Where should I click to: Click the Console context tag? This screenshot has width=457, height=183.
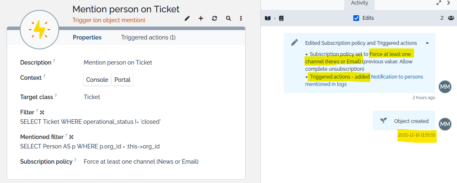point(97,80)
